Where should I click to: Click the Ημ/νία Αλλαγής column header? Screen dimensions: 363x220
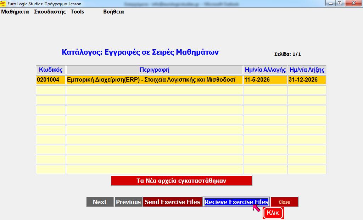265,70
